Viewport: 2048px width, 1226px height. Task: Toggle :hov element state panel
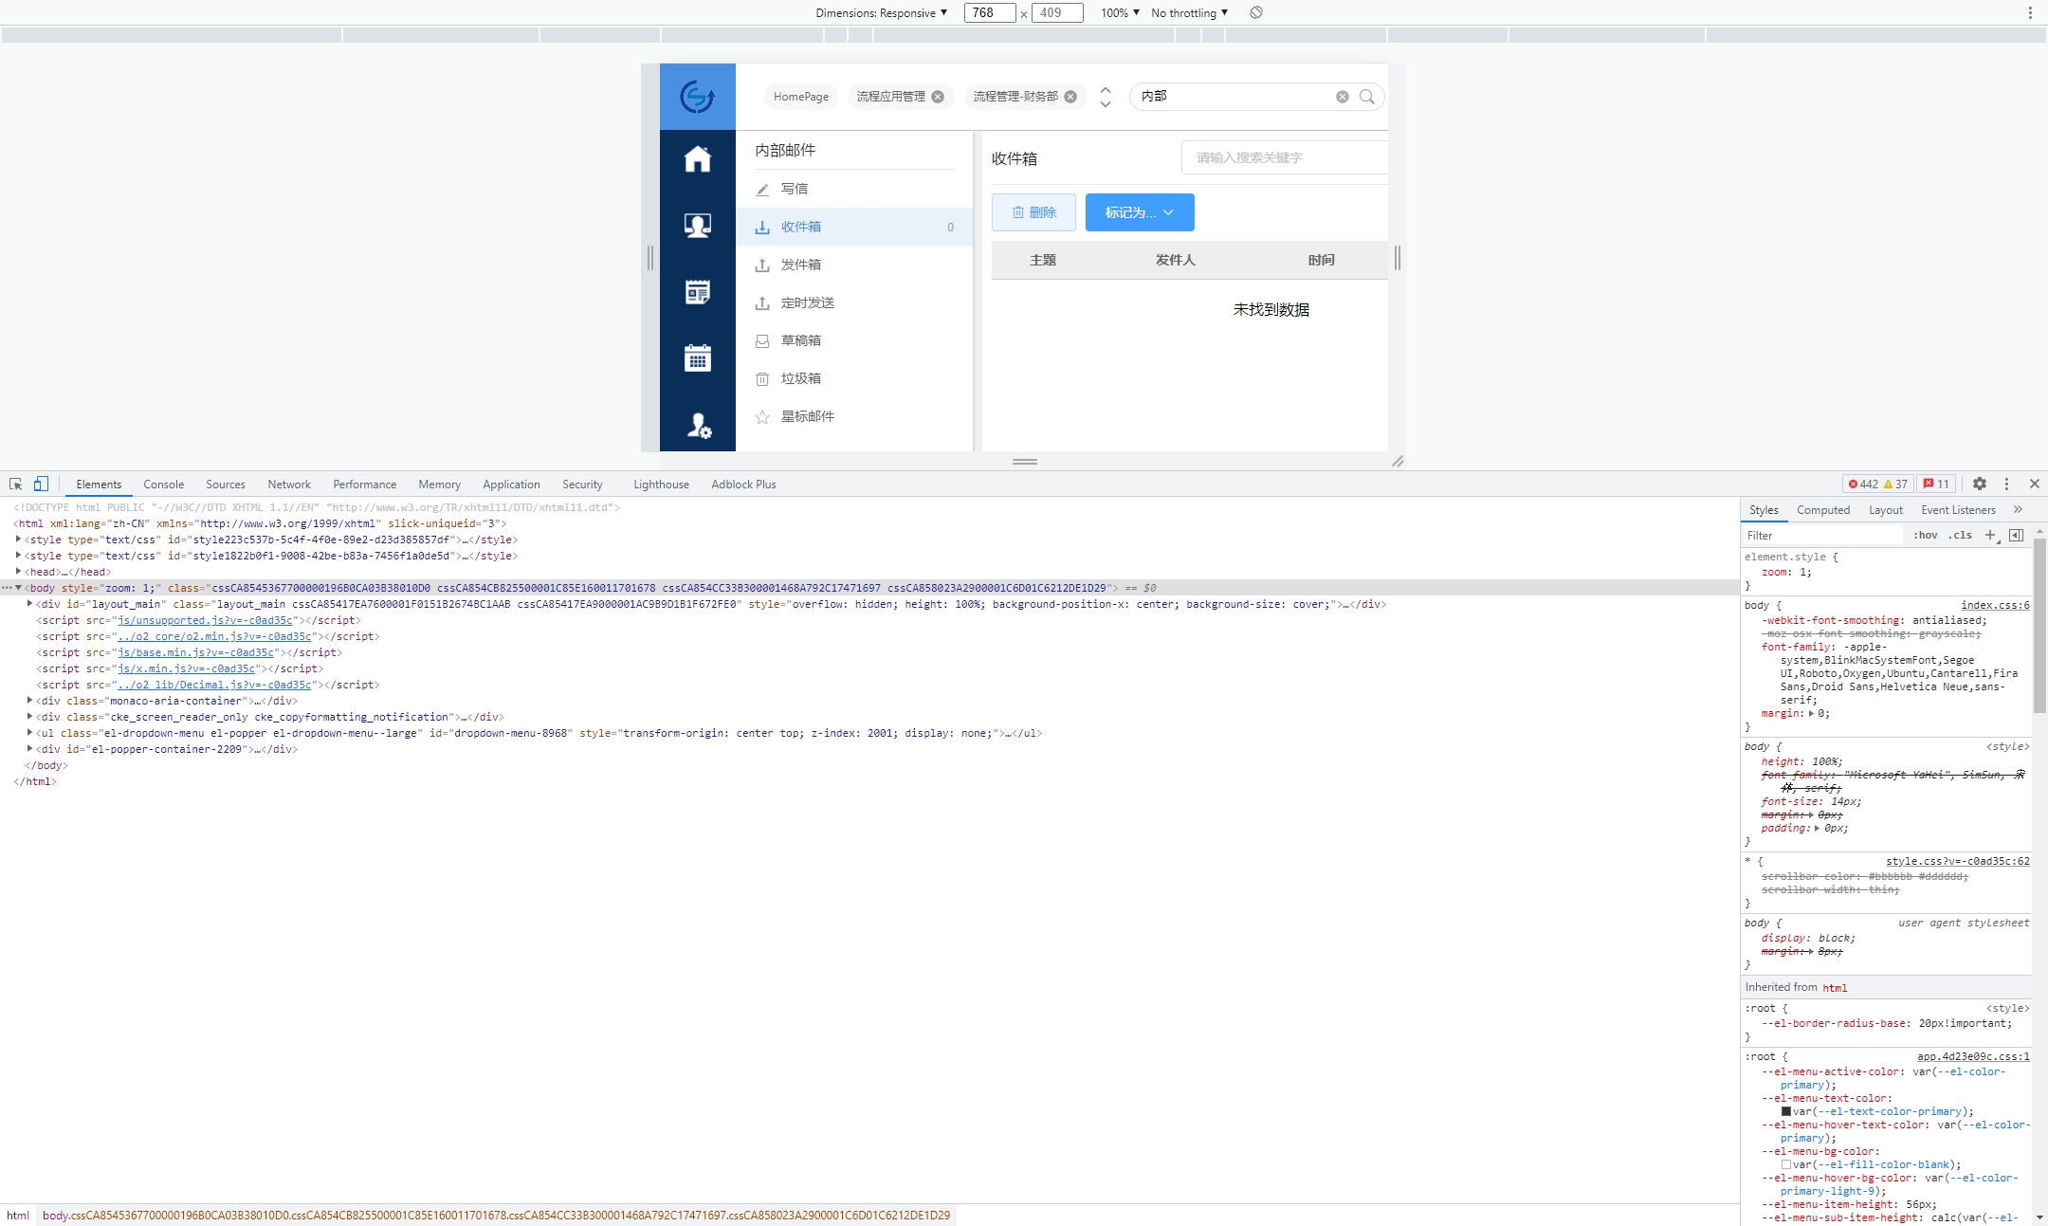tap(1925, 536)
